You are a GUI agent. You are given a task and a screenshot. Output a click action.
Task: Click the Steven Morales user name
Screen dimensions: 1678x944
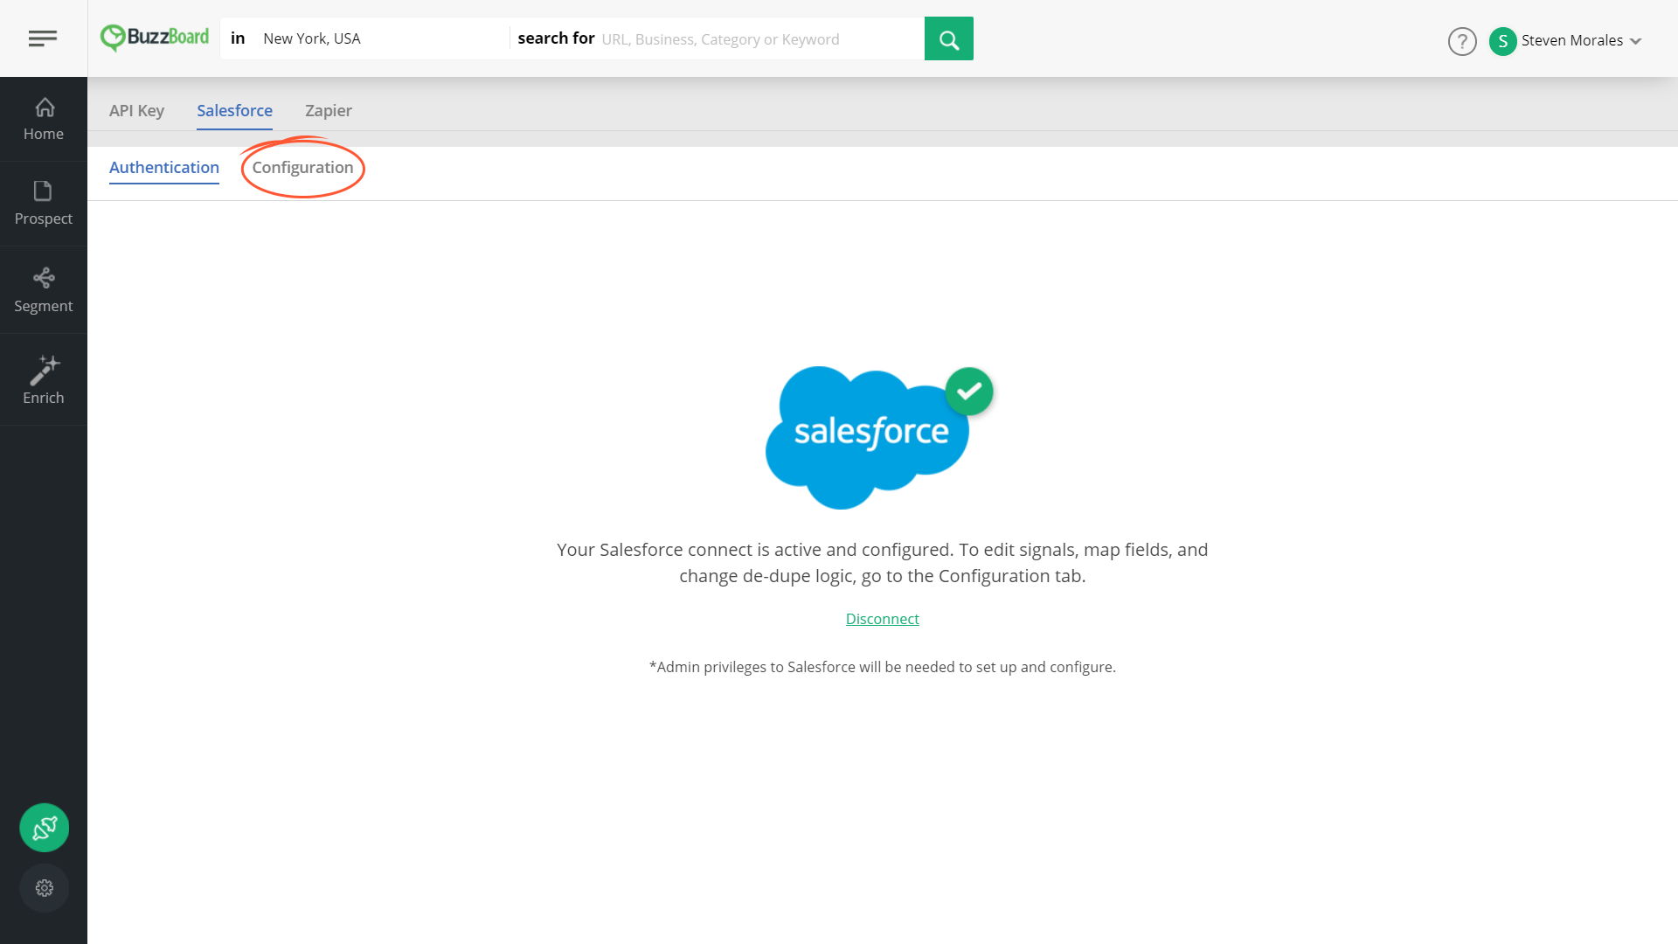pos(1571,41)
